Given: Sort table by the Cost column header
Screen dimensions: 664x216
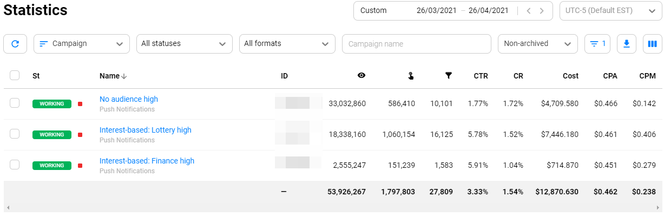Looking at the screenshot, I should tap(570, 76).
